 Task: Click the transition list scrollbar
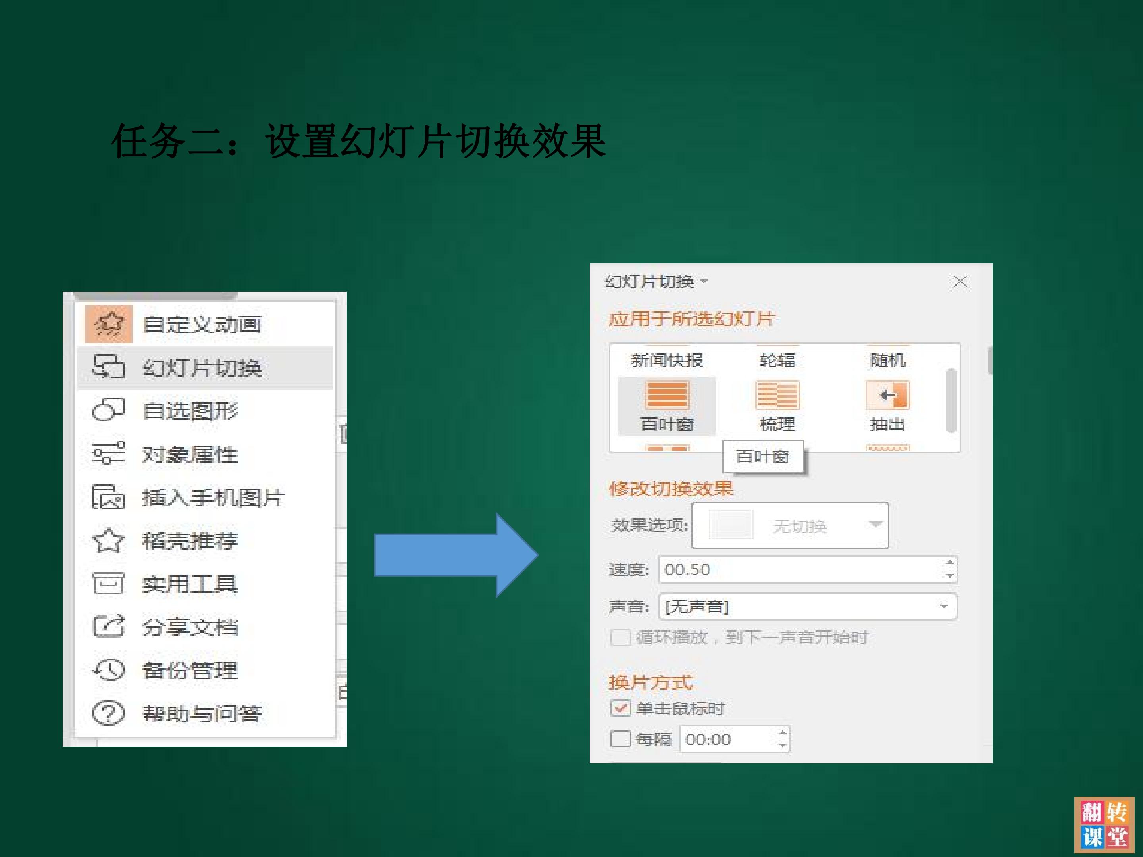pyautogui.click(x=951, y=400)
